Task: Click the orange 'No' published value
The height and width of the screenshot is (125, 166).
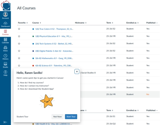Action: (x=148, y=94)
